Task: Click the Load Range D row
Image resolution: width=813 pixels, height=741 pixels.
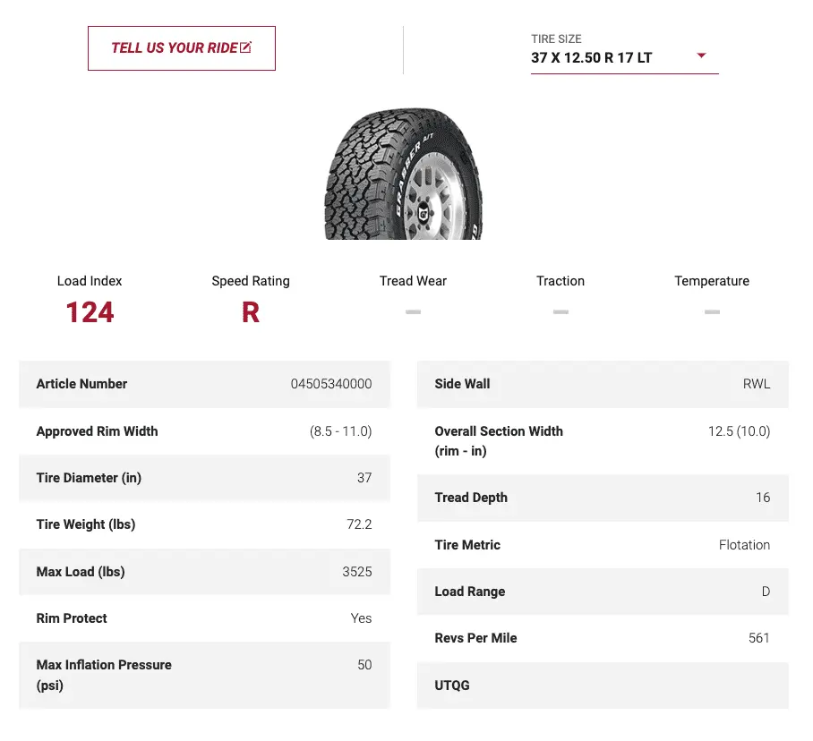Action: click(603, 592)
